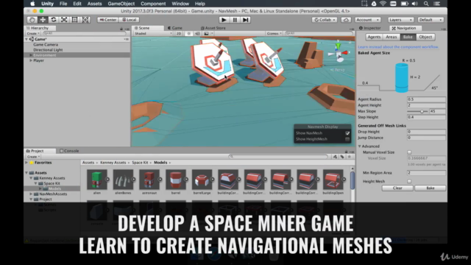The width and height of the screenshot is (471, 265).
Task: Open the Collab dropdown
Action: pyautogui.click(x=325, y=20)
